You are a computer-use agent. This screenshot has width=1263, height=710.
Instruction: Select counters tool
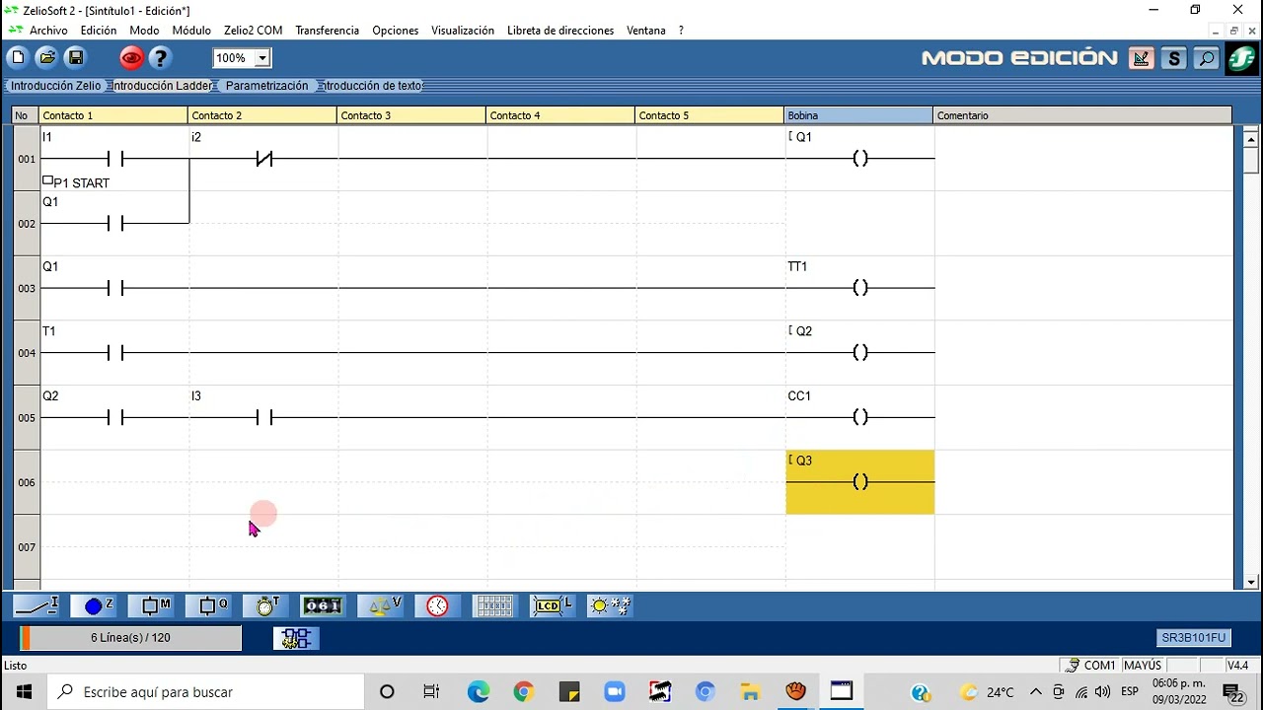tap(323, 605)
